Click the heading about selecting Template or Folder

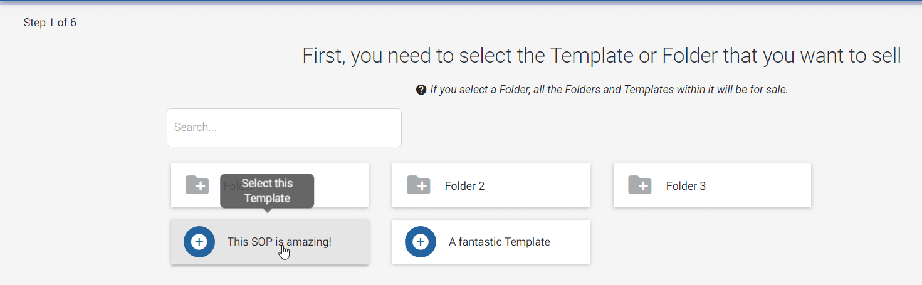(602, 56)
